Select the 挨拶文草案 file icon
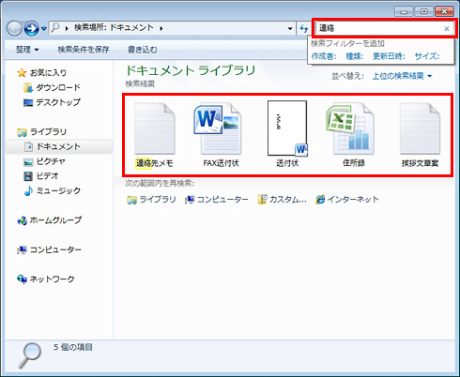Screen dimensions: 460x377 tap(420, 128)
